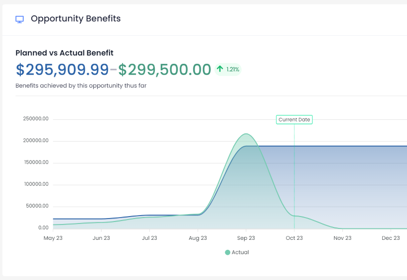Select the Current Date marker label

(294, 119)
